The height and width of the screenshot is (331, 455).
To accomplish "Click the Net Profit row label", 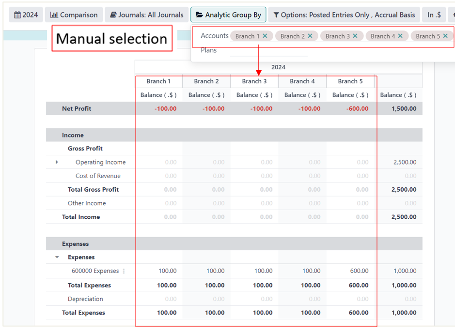I will 77,108.
